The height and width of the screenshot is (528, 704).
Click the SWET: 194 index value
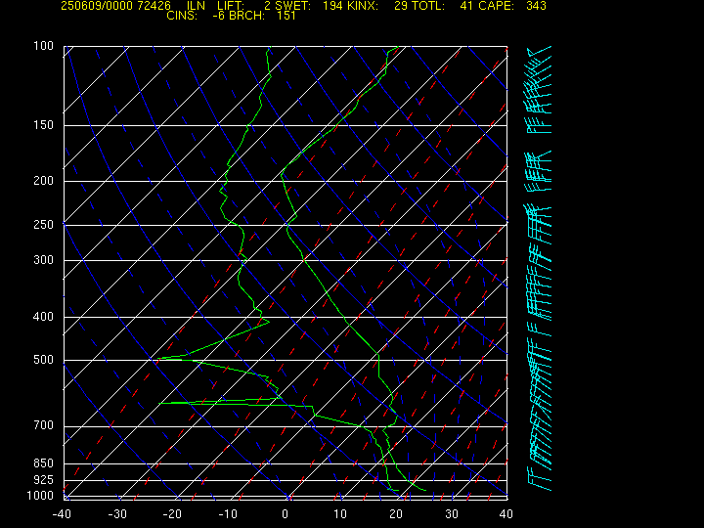click(308, 6)
